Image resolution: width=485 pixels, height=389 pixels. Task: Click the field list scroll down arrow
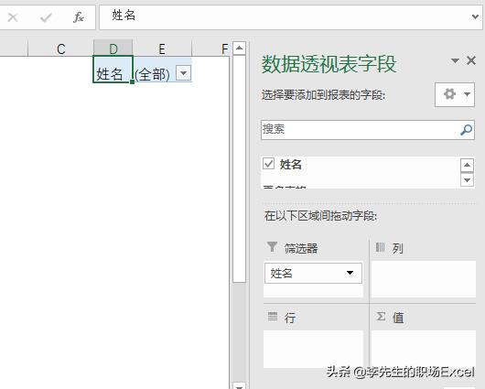coord(467,179)
